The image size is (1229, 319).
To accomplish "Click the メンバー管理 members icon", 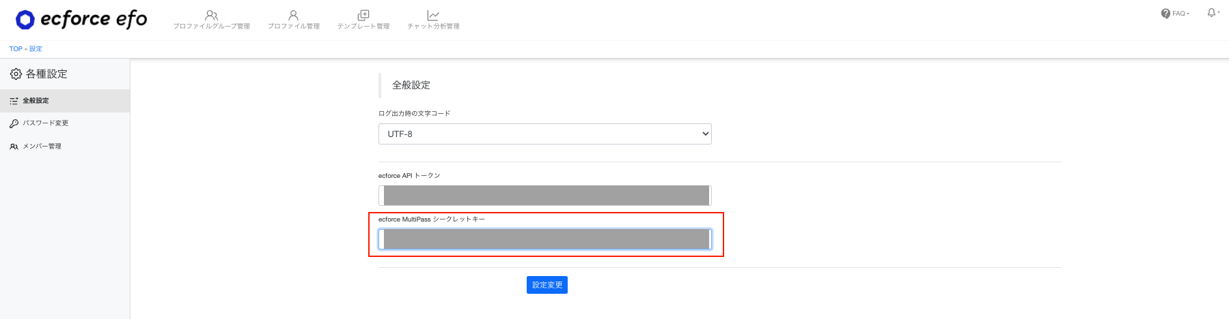I will point(14,147).
